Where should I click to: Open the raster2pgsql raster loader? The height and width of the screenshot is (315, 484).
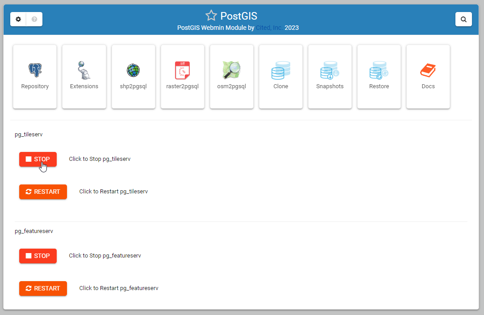point(182,76)
